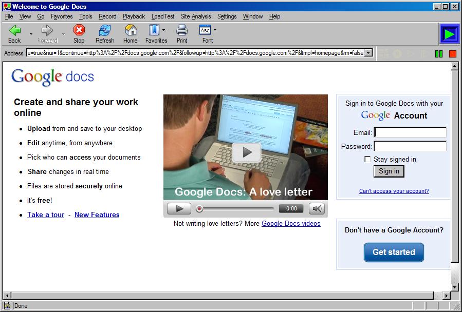This screenshot has height=312, width=462.
Task: Open the View menu
Action: coord(25,16)
